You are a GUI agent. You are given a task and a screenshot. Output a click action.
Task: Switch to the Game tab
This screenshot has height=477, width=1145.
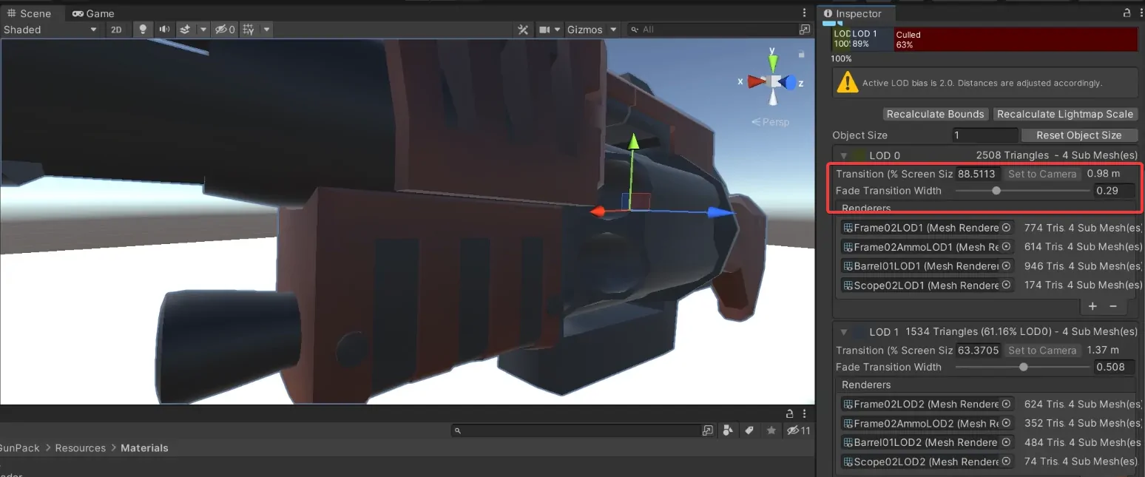[x=93, y=13]
